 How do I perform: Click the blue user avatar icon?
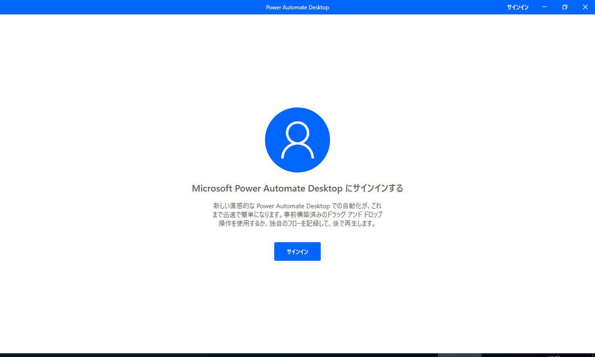297,140
